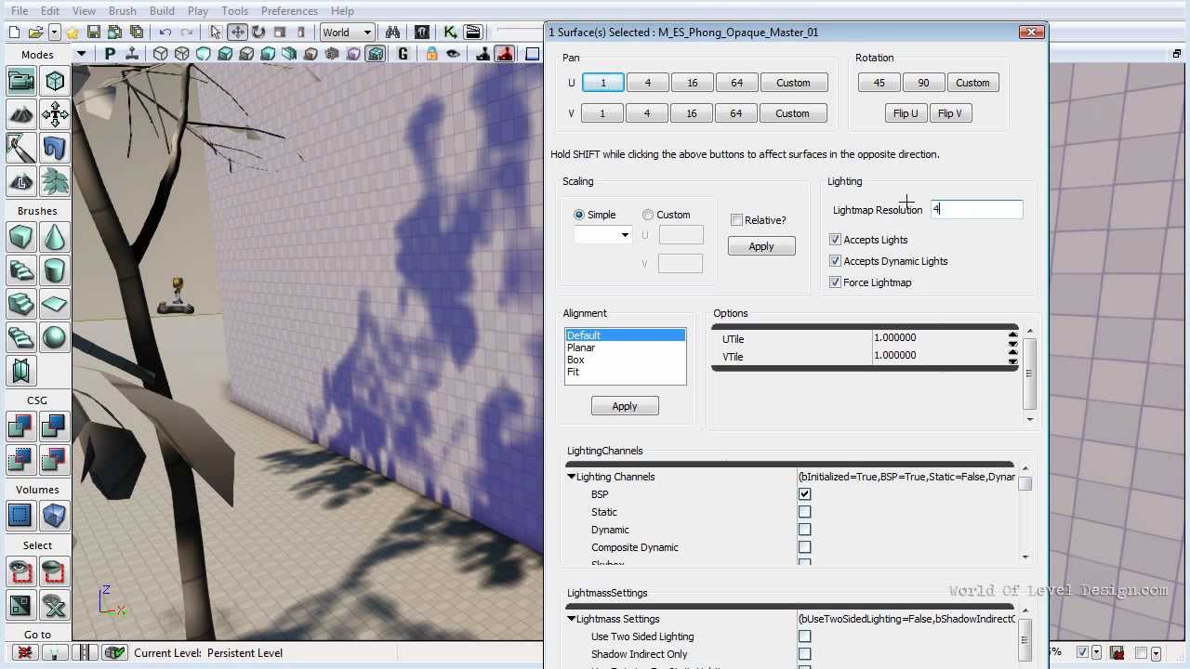Click the CSG Add icon

coord(20,427)
